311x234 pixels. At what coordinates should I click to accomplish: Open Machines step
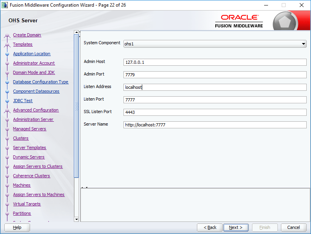(21, 185)
